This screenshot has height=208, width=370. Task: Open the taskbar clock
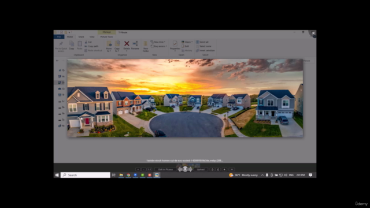pyautogui.click(x=301, y=175)
